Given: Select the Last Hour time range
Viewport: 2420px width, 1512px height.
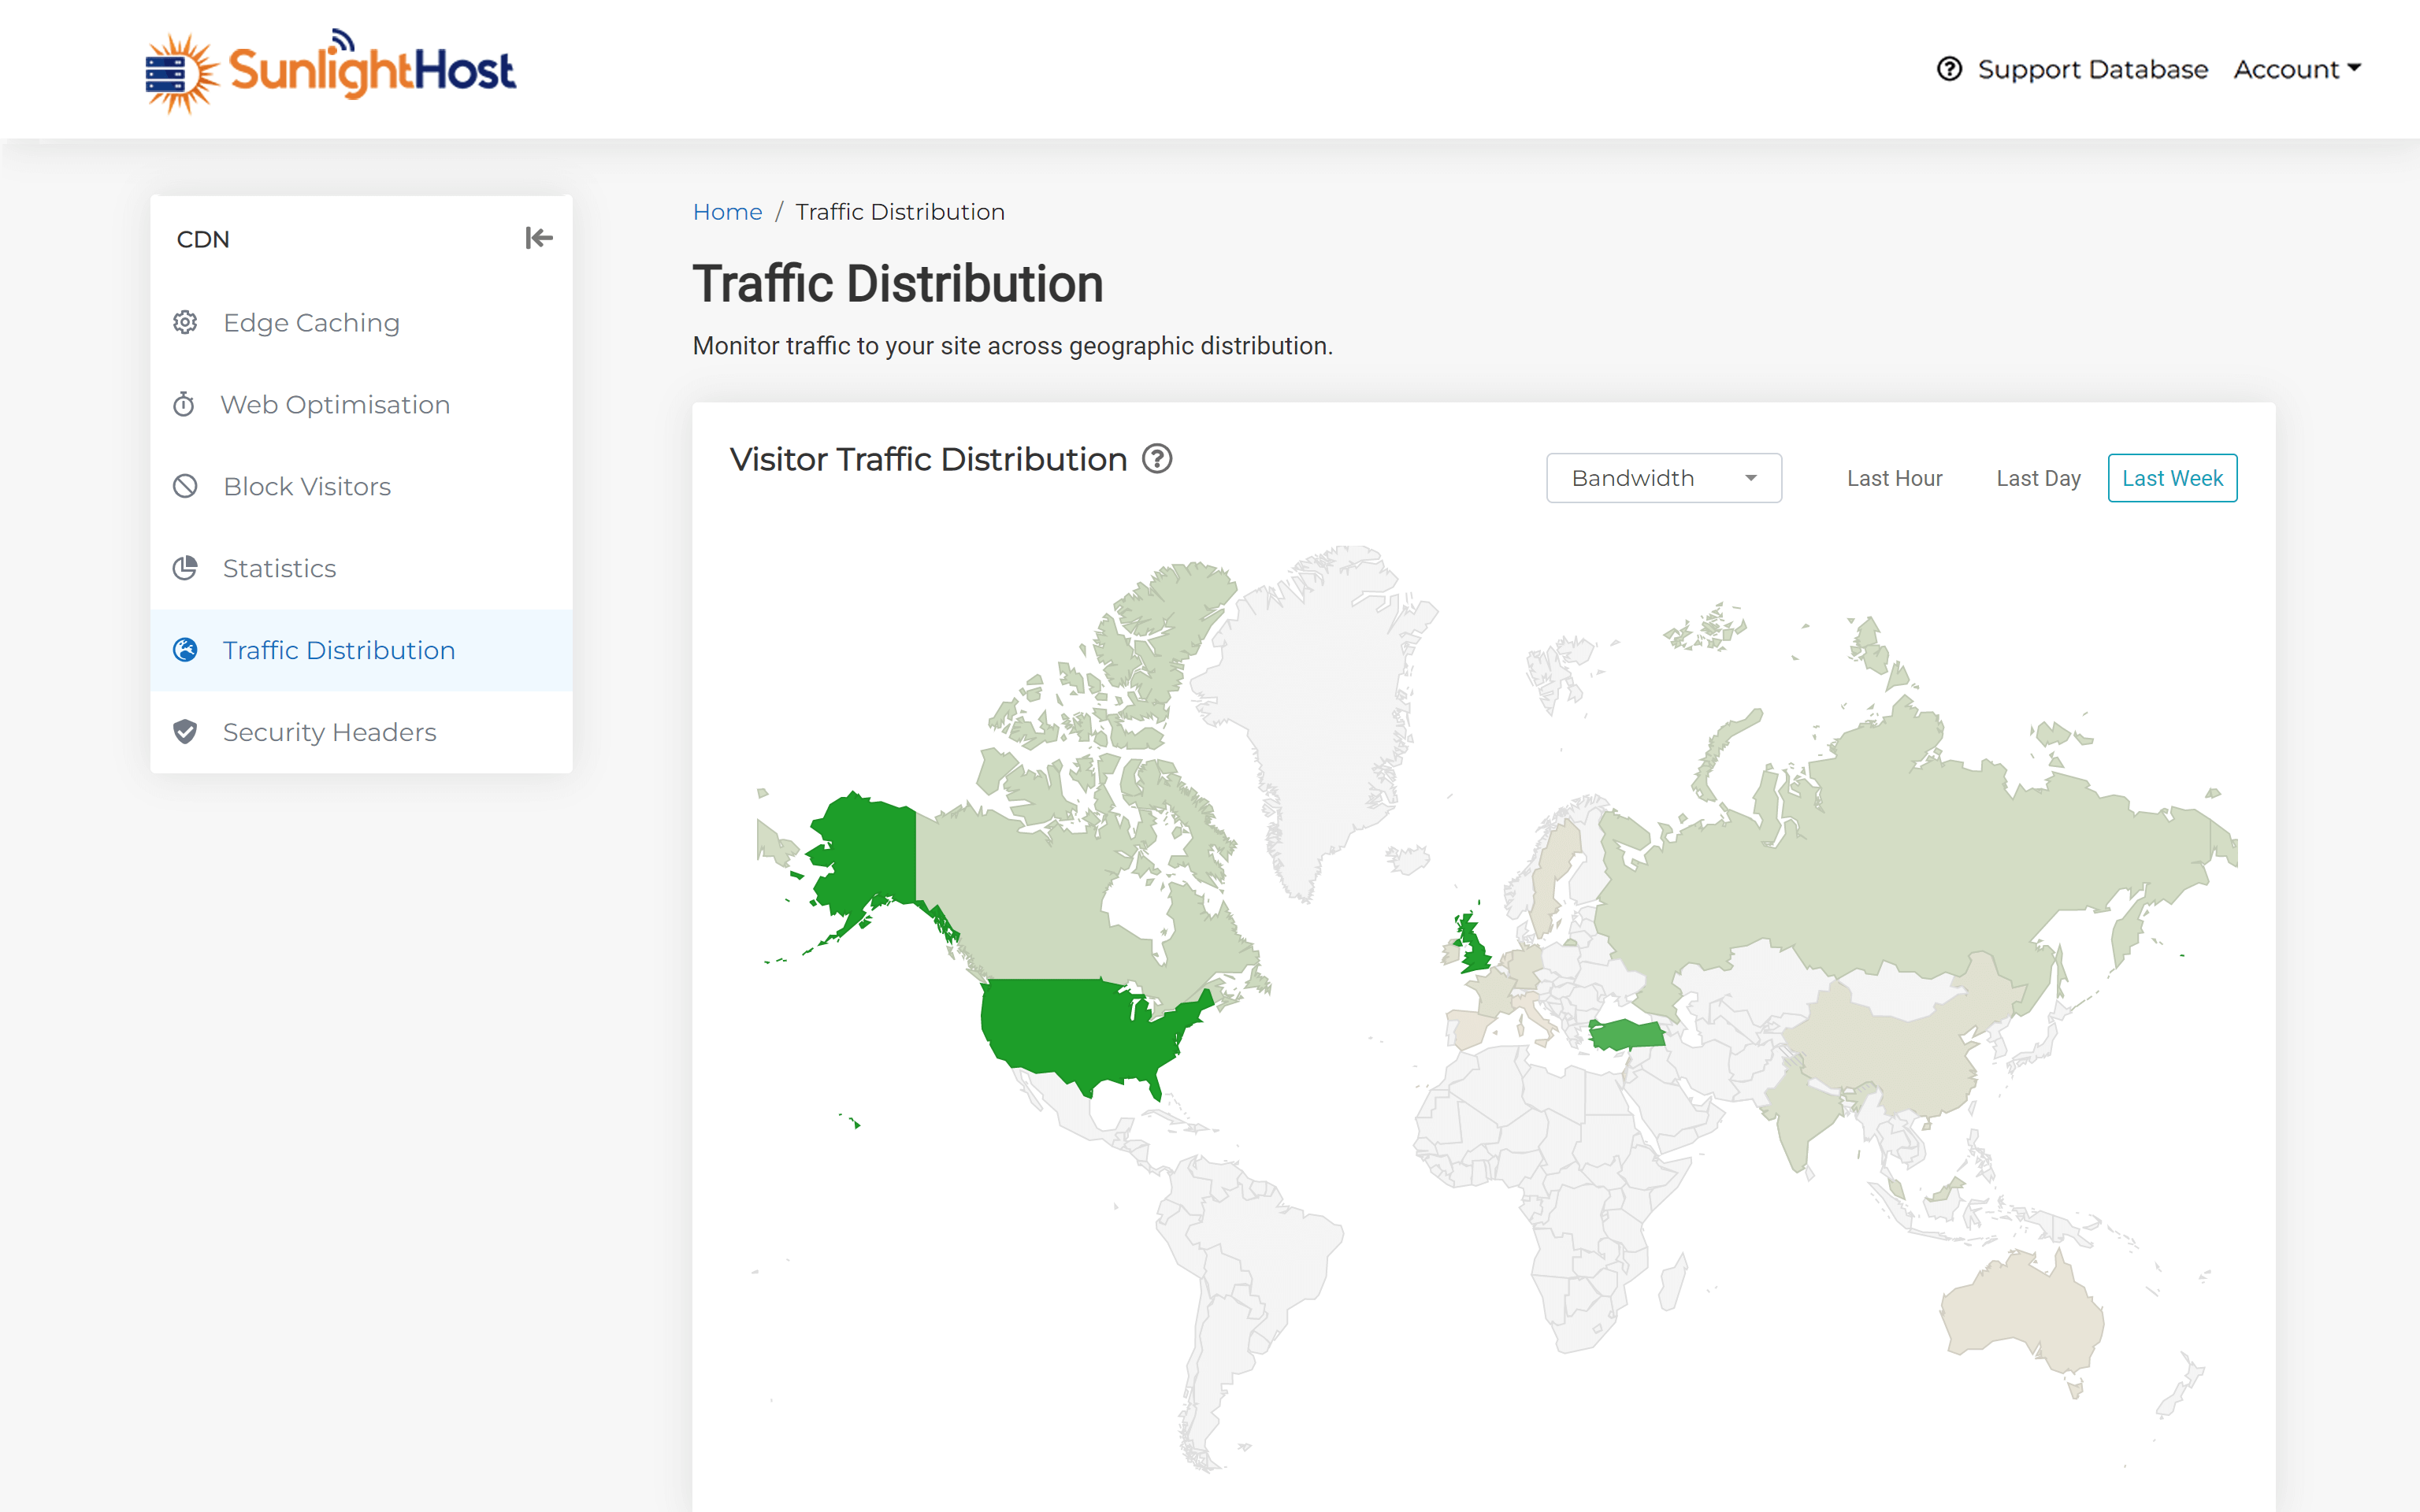Looking at the screenshot, I should tap(1894, 478).
